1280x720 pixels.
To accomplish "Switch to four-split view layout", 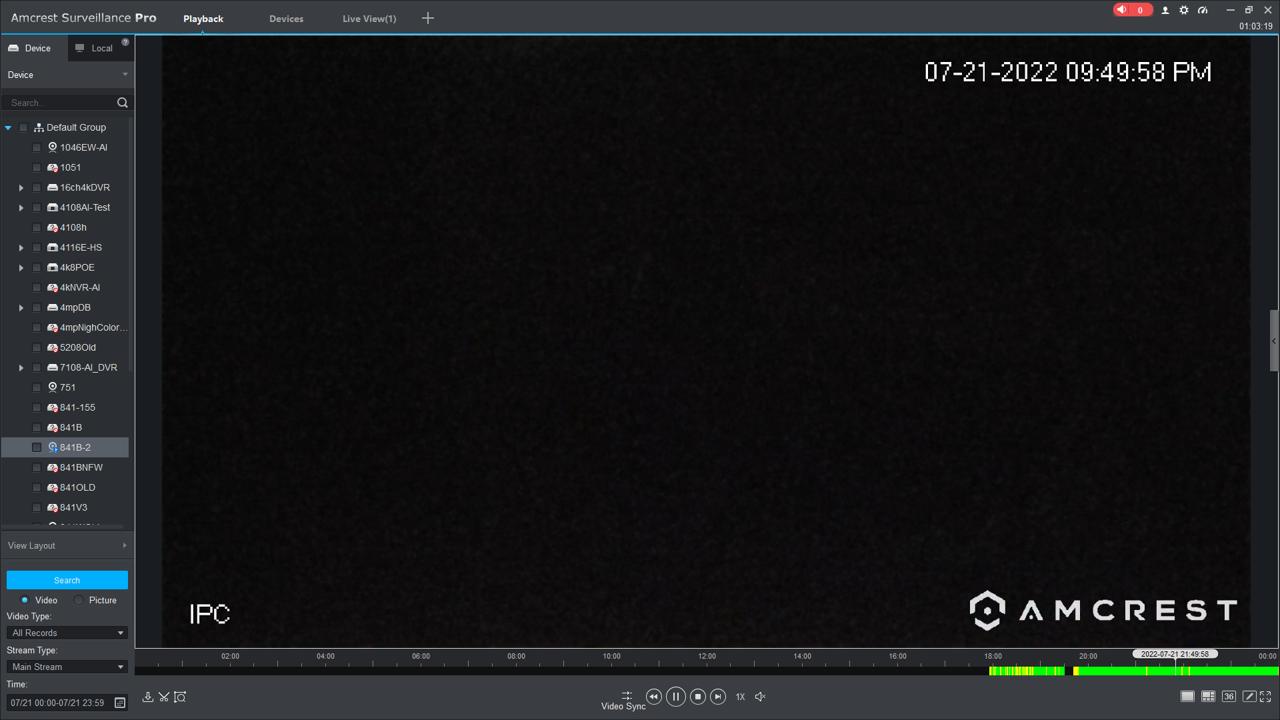I will coord(1208,697).
